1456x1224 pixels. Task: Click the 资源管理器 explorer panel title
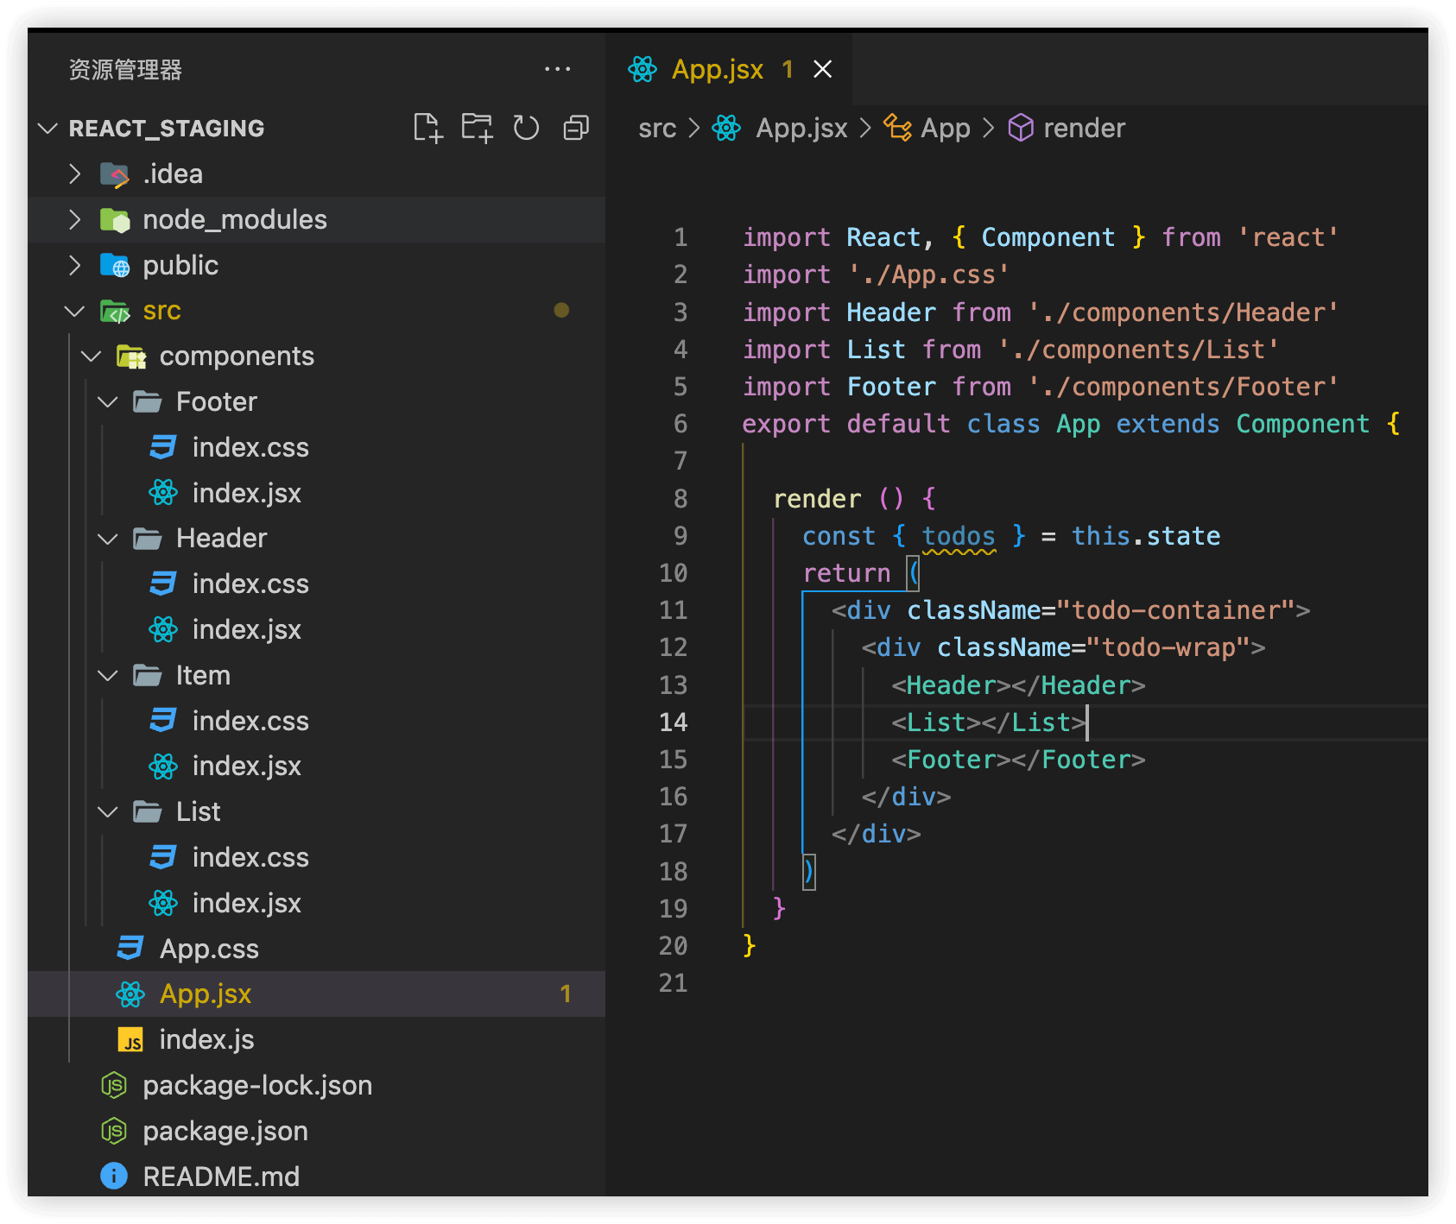point(125,70)
